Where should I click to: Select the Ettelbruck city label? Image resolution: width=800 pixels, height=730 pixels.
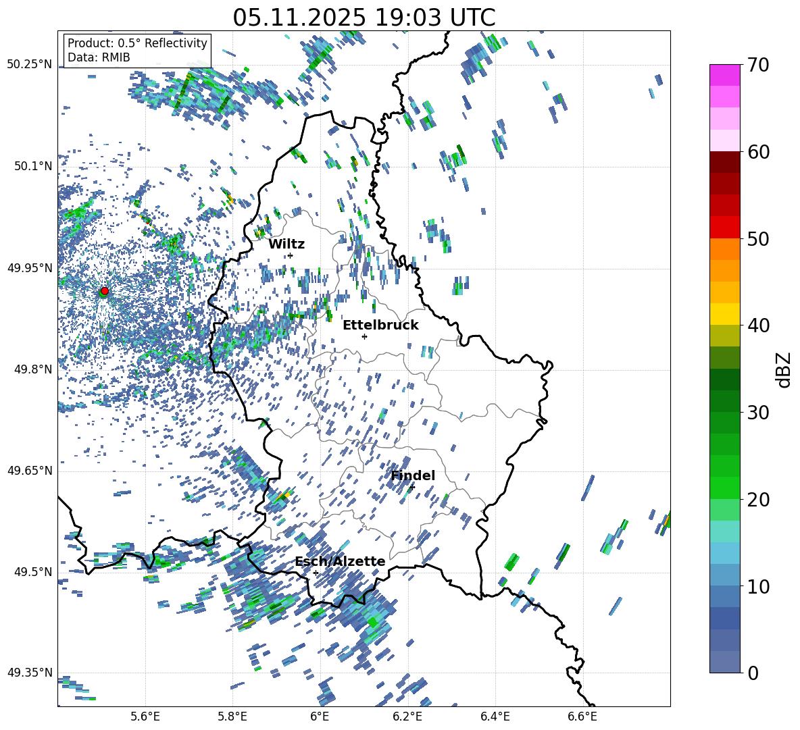pyautogui.click(x=380, y=325)
